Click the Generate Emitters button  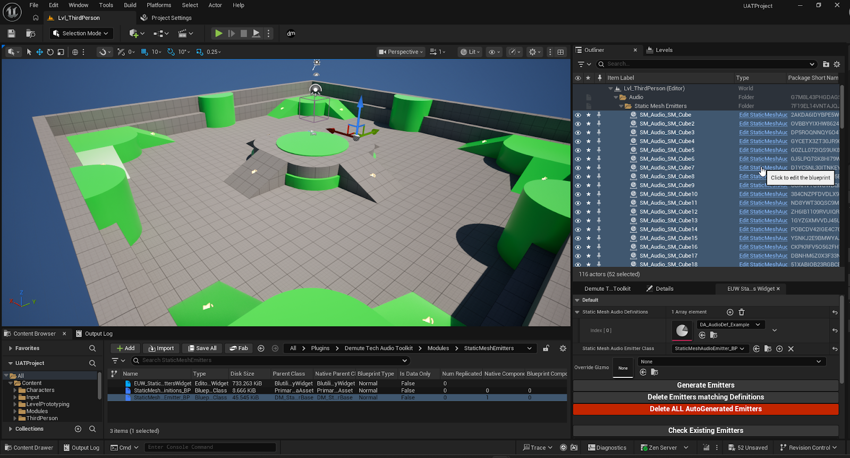click(x=705, y=385)
